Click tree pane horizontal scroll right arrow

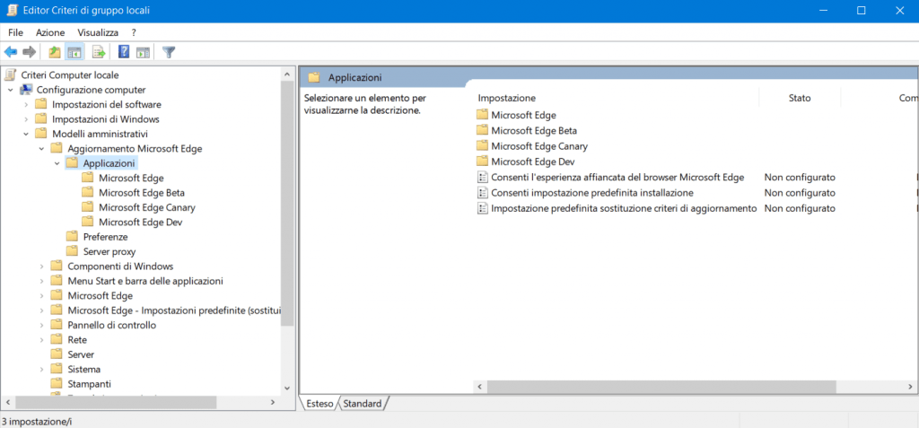click(x=273, y=403)
